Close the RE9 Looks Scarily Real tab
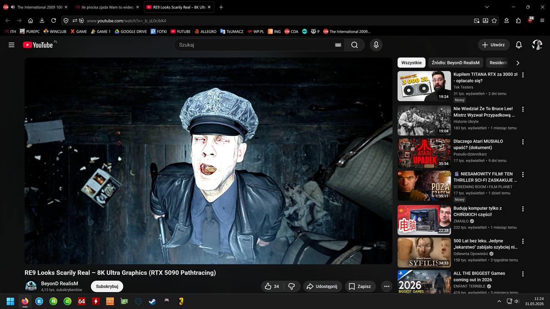Viewport: 550px width, 309px height. (208, 7)
